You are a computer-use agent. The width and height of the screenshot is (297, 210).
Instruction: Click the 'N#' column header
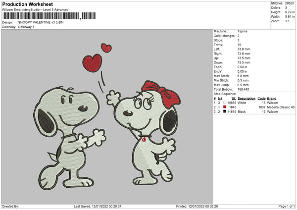220,99
